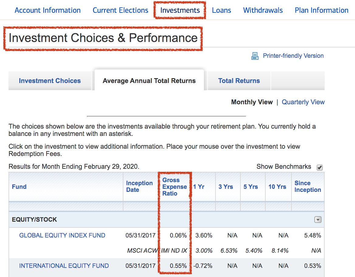355x277 pixels.
Task: Go to Current Elections
Action: coord(120,10)
